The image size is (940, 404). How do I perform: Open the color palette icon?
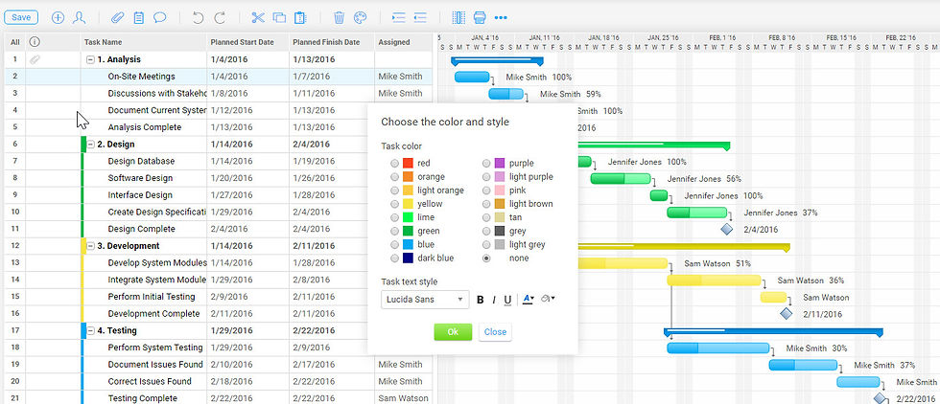pyautogui.click(x=360, y=17)
